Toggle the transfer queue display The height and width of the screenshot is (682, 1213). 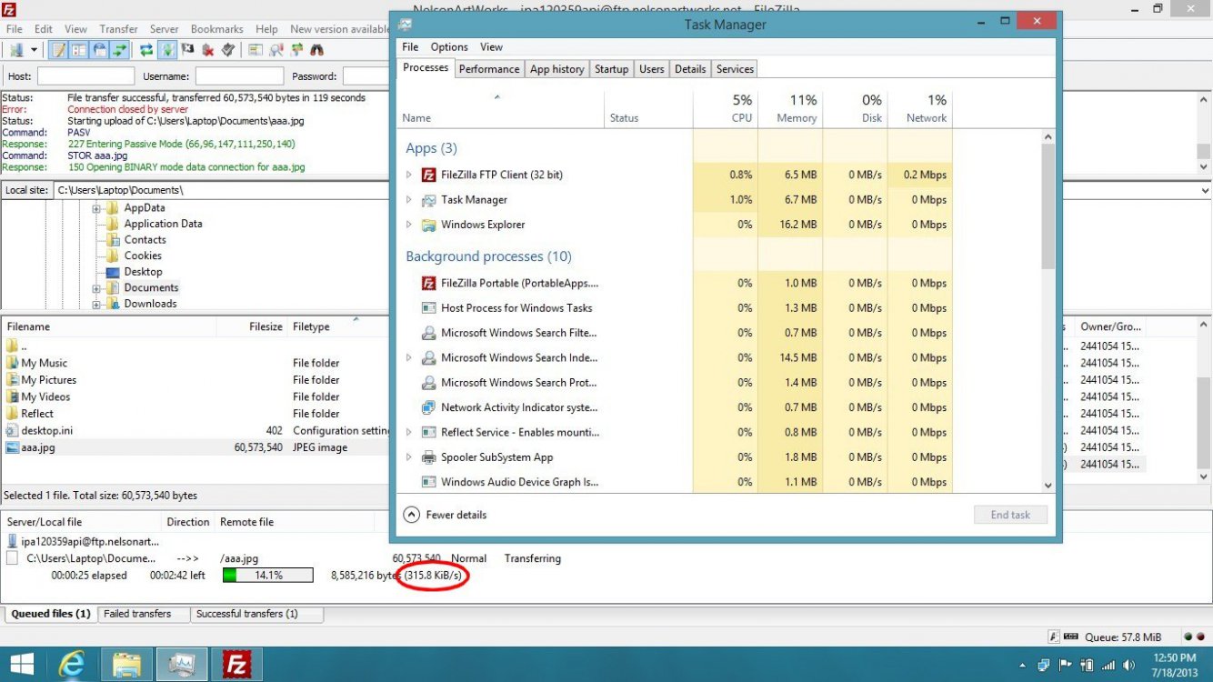pos(119,50)
